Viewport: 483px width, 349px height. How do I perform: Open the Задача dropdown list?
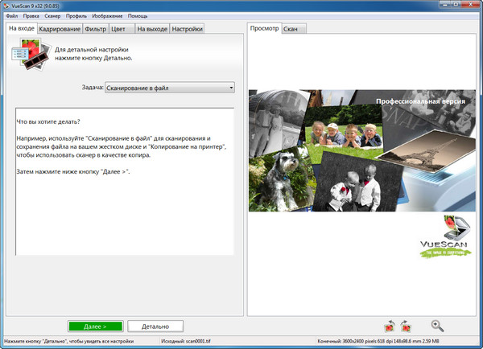(169, 88)
